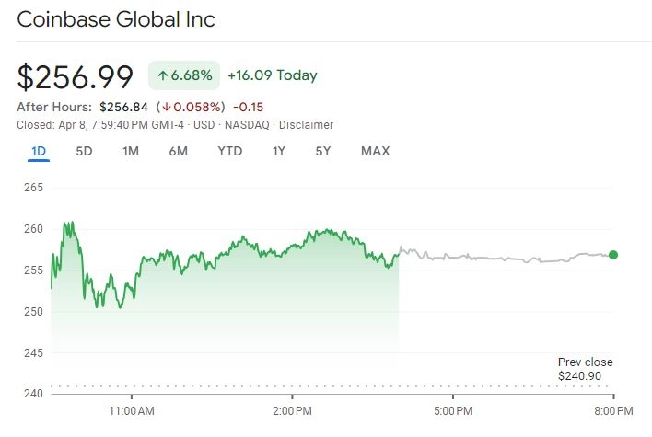Switch to the 5D chart tab
This screenshot has height=437, width=652.
[x=84, y=151]
